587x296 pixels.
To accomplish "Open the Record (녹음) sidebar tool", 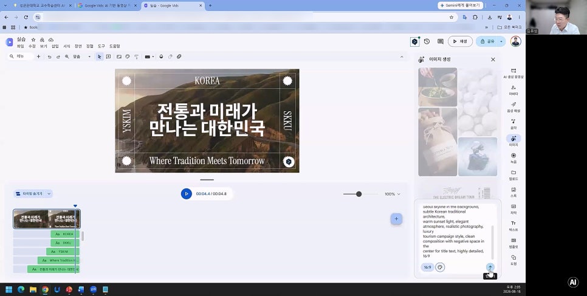I will click(513, 158).
